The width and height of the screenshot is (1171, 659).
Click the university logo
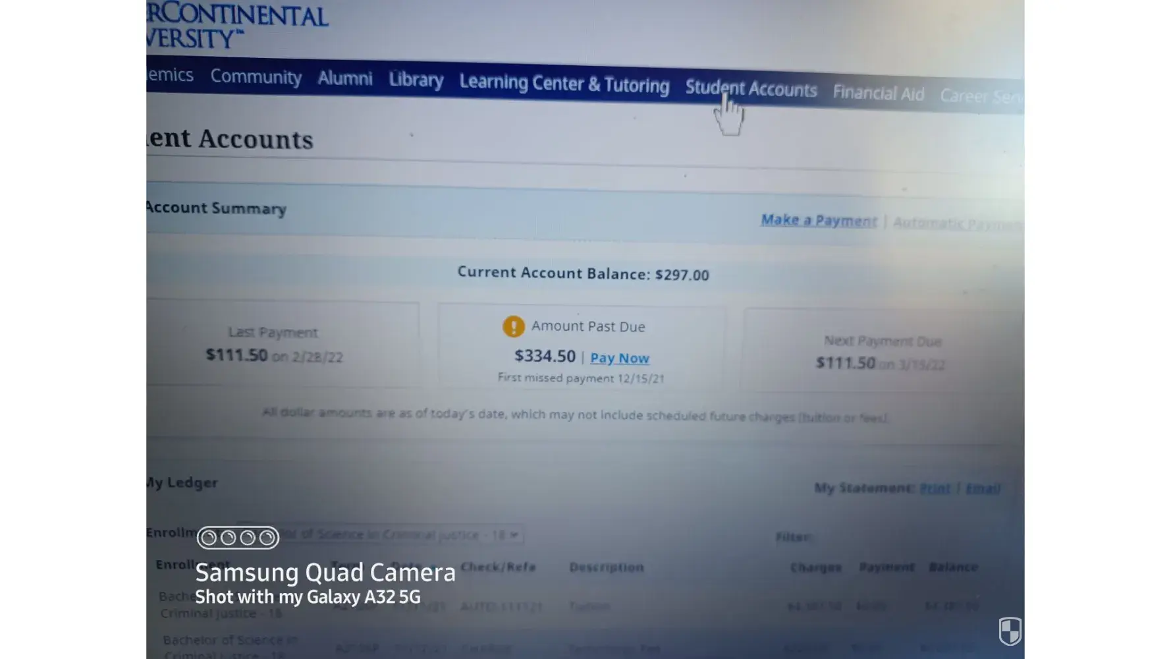point(237,25)
